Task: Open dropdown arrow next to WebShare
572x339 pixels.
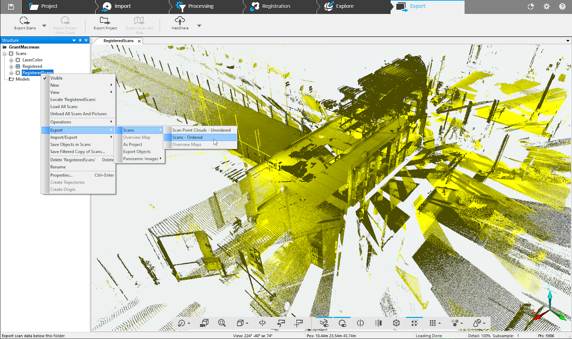Action: click(199, 26)
